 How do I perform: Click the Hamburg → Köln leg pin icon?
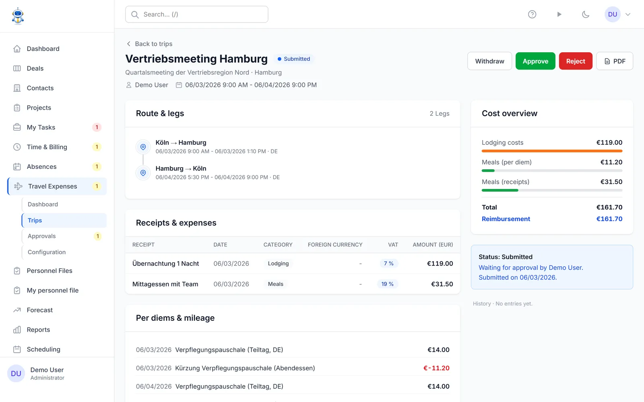point(143,173)
